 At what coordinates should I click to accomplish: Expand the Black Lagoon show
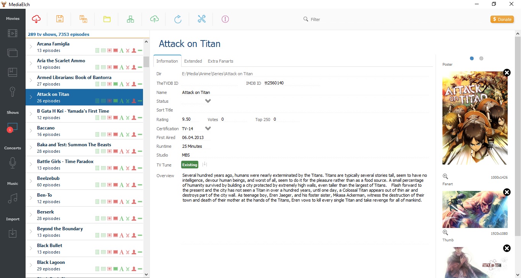click(31, 265)
